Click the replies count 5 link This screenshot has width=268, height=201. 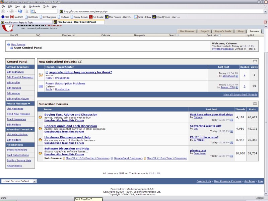245,86
